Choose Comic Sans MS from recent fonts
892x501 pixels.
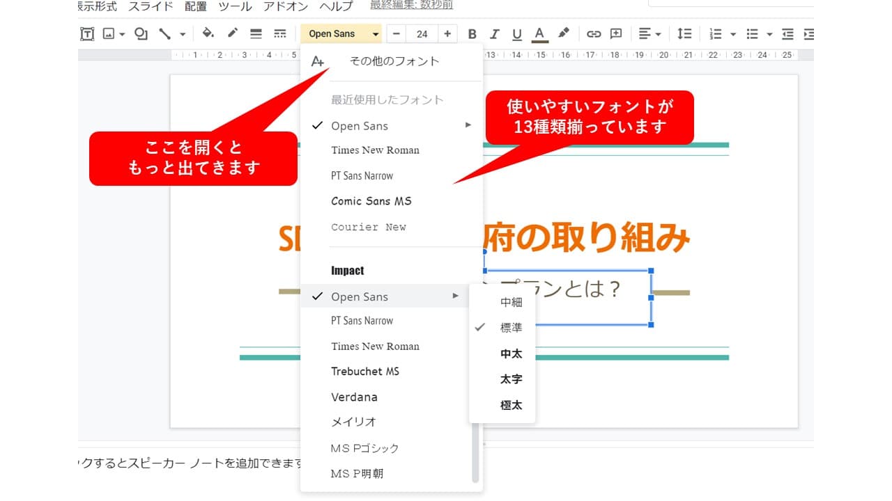pyautogui.click(x=371, y=201)
